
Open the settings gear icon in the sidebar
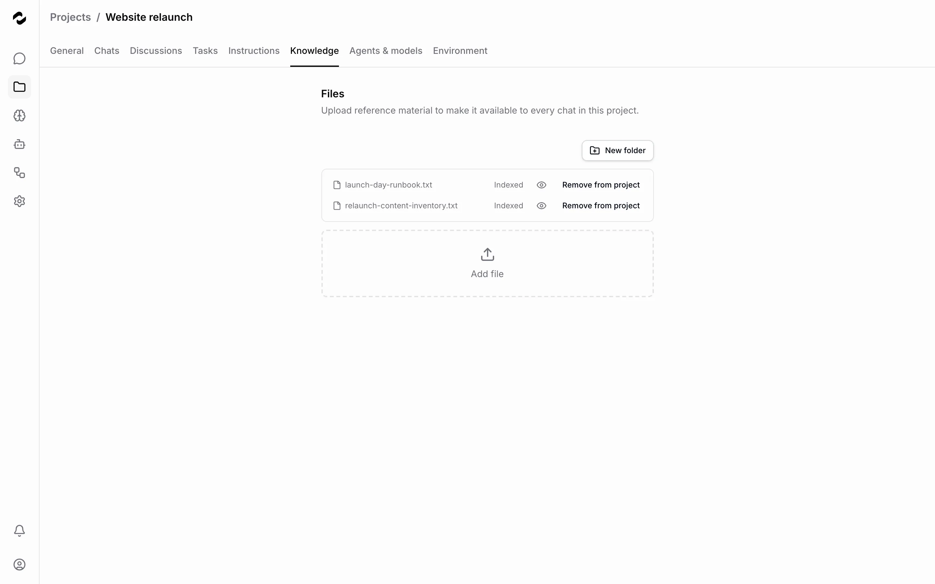click(19, 201)
